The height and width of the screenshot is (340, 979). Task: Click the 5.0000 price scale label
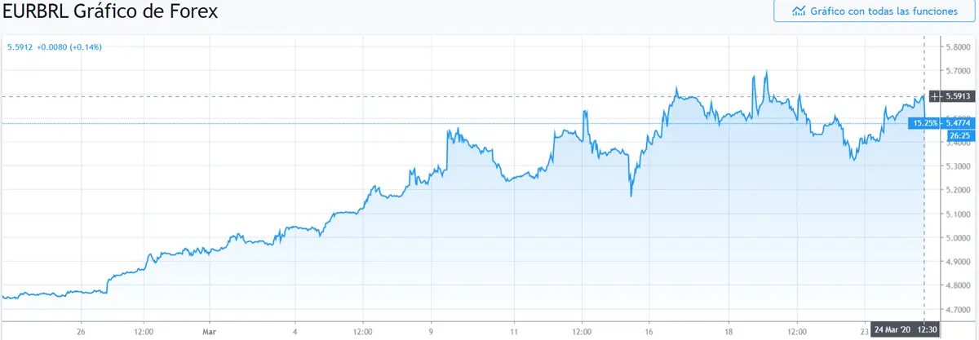[959, 238]
